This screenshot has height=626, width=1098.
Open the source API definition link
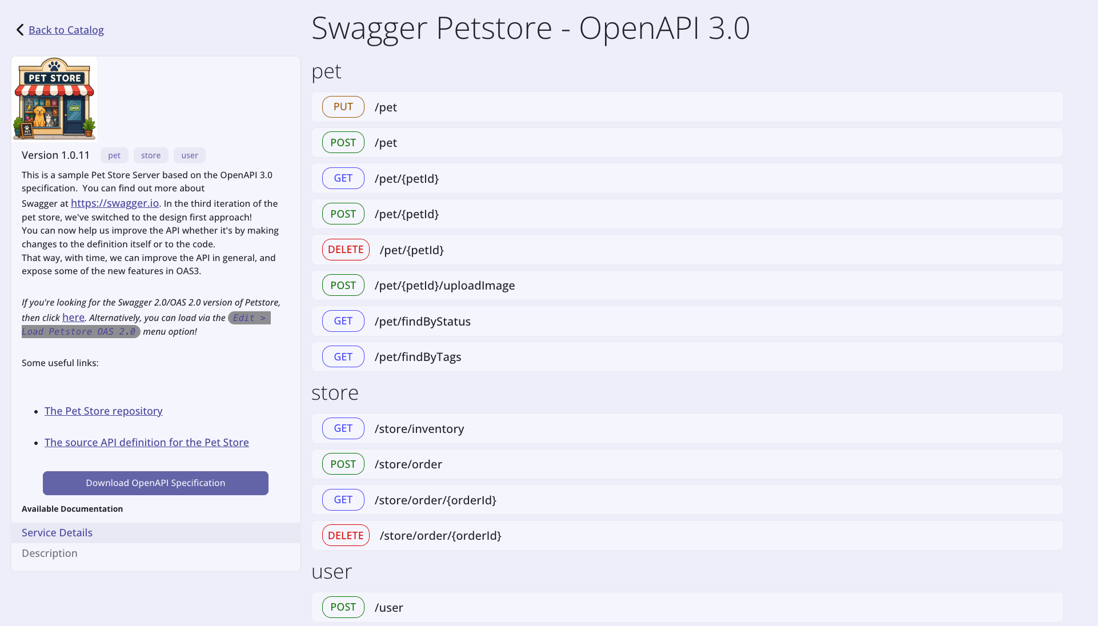(147, 443)
